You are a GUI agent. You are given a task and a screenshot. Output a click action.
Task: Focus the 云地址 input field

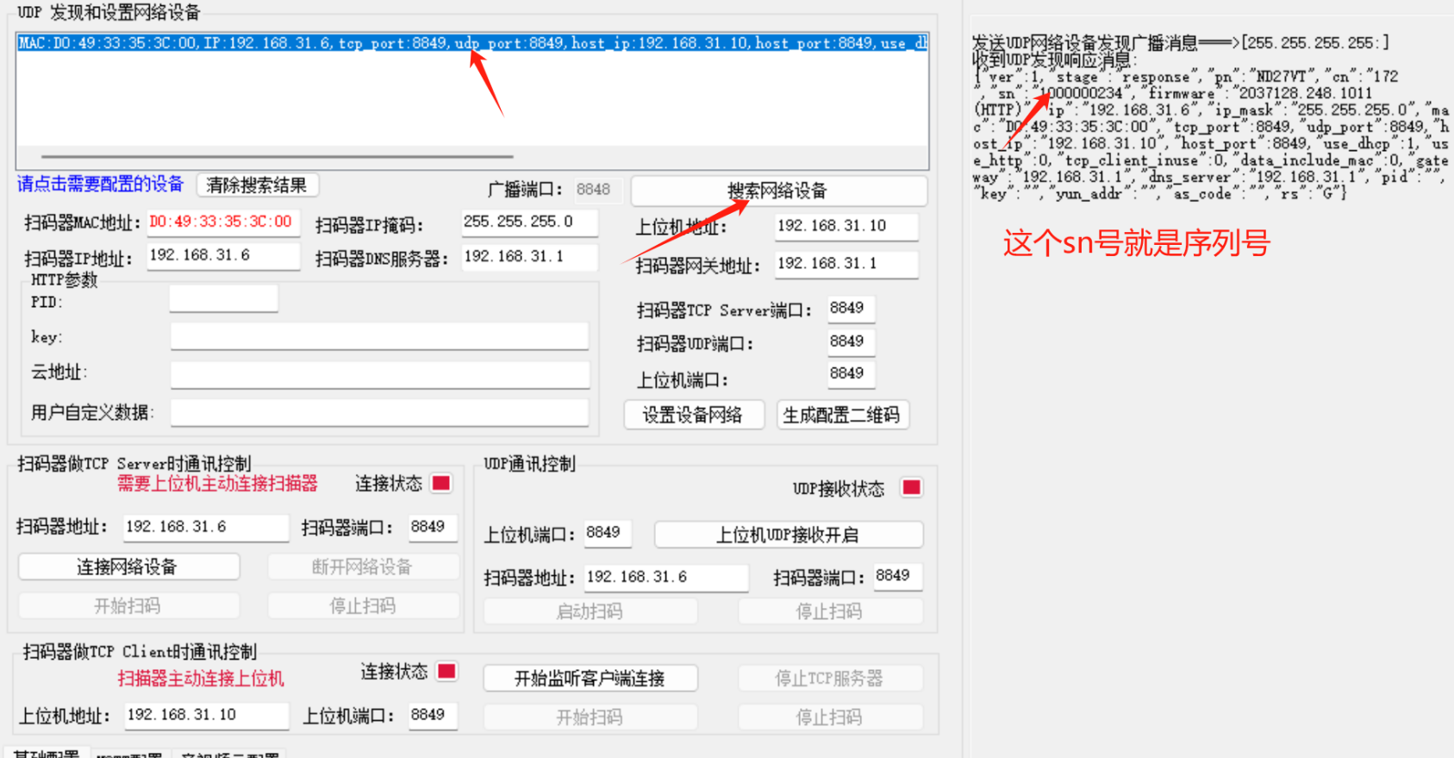(x=379, y=374)
